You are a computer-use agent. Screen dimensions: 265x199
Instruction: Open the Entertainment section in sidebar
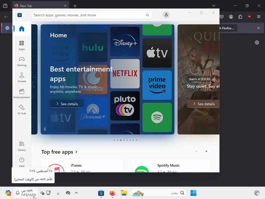coord(22,94)
